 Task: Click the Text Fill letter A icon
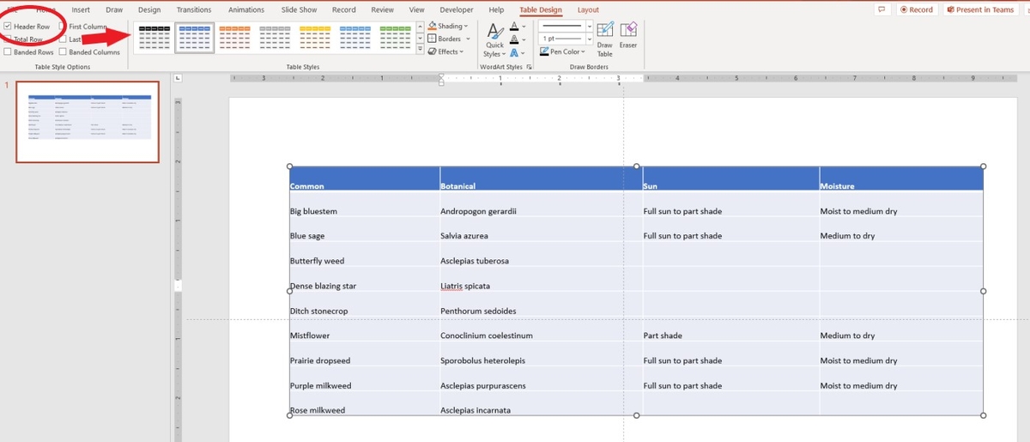click(x=513, y=27)
